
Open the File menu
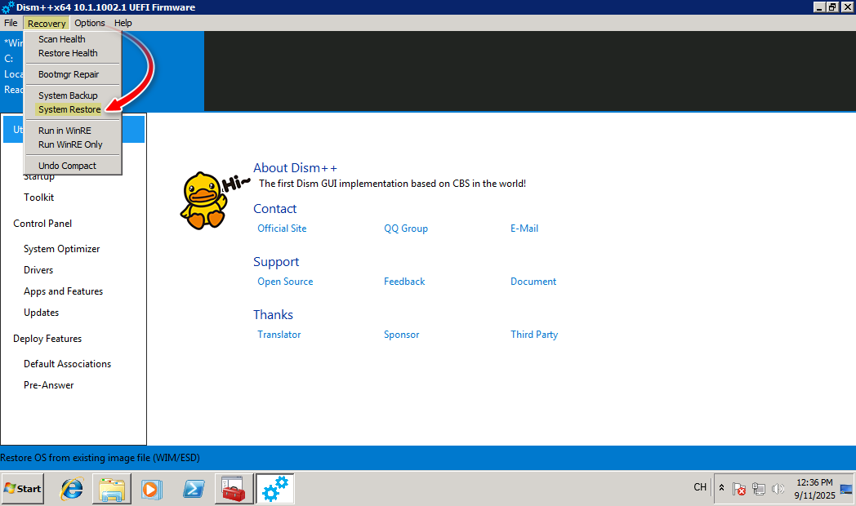[11, 23]
